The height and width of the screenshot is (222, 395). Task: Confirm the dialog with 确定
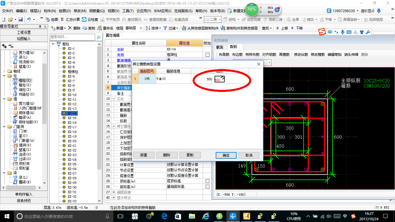click(x=226, y=155)
